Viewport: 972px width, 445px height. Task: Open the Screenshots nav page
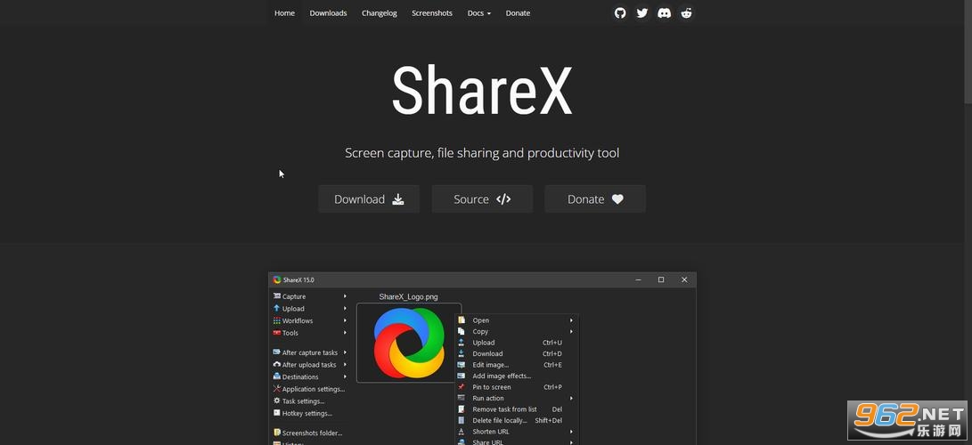click(432, 13)
